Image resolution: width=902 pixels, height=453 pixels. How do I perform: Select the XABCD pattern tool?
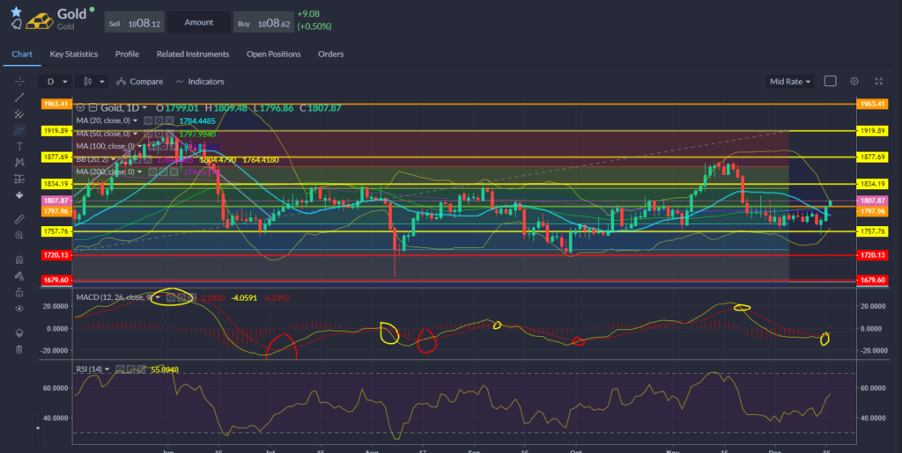(19, 163)
